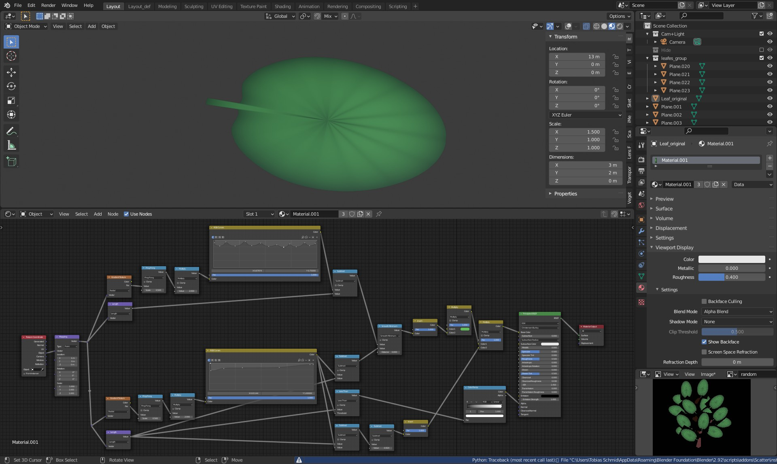Adjust the Roughness slider in Viewport Display
Image resolution: width=777 pixels, height=464 pixels.
coord(731,277)
